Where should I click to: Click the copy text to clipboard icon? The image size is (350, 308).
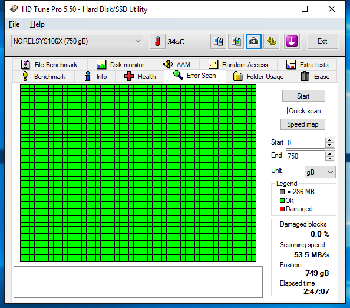[x=218, y=41]
